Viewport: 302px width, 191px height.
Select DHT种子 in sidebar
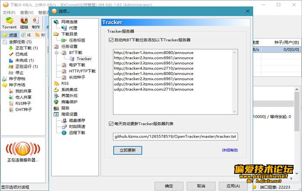24,110
